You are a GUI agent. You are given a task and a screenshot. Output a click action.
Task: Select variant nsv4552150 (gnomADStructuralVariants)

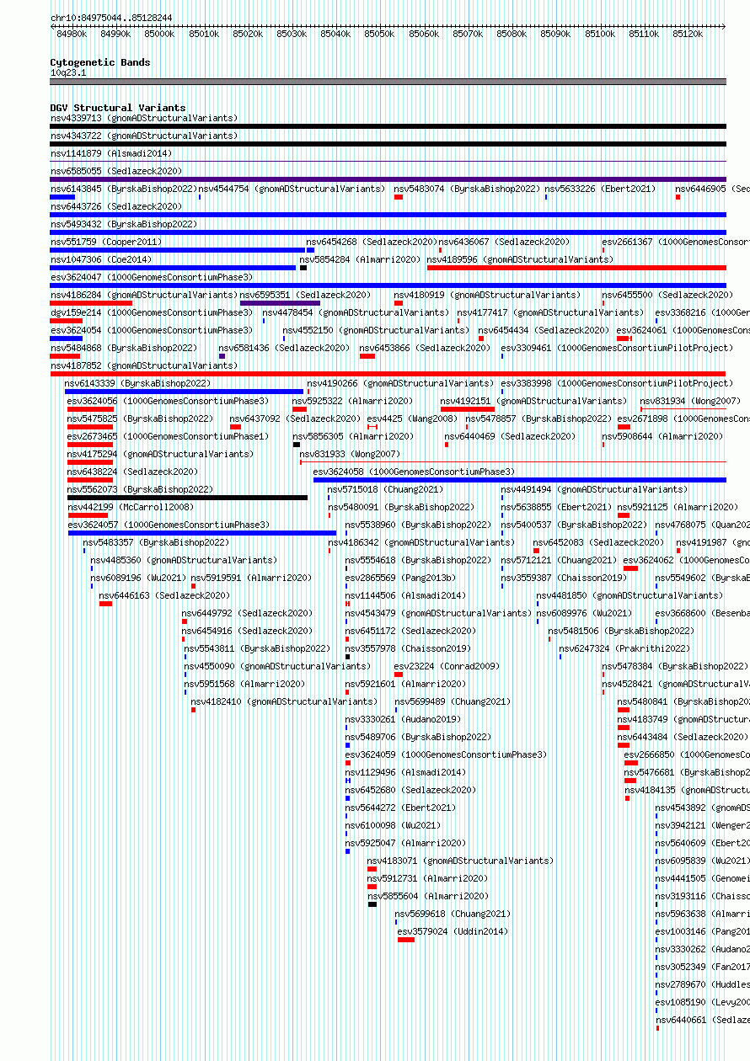(x=376, y=330)
